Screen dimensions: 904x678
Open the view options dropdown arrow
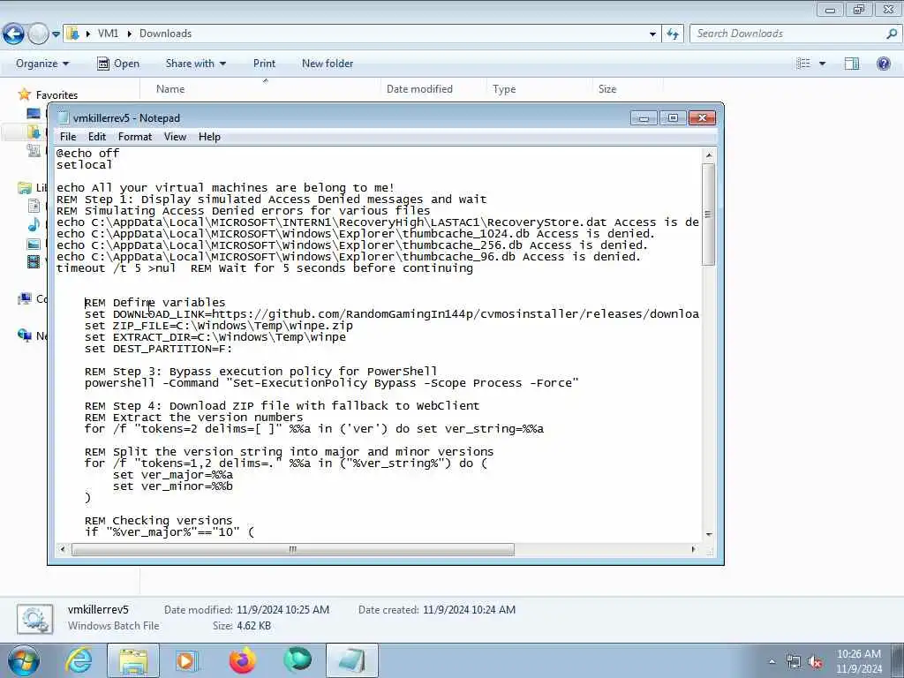(822, 64)
